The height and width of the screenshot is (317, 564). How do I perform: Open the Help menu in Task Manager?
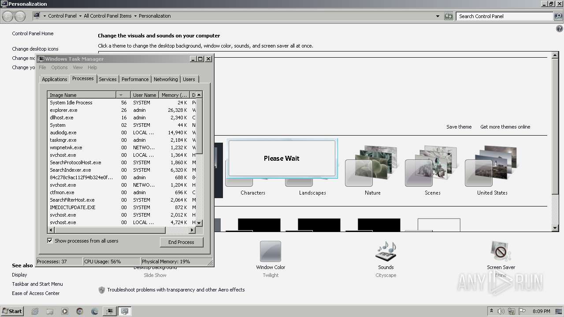92,67
